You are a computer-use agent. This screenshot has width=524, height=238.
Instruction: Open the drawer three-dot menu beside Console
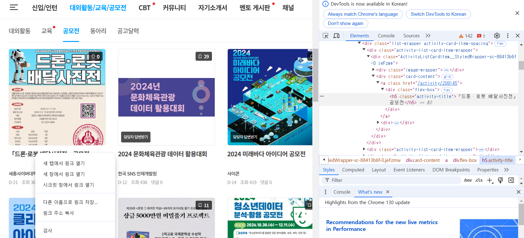click(325, 192)
